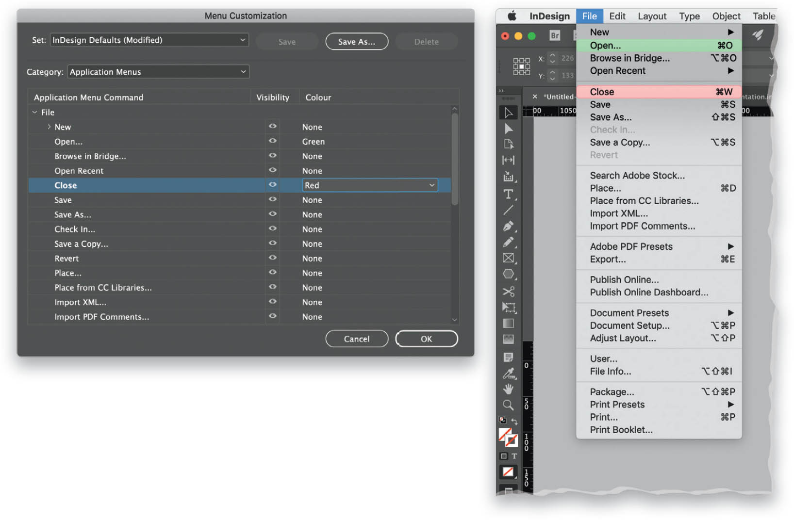Select the Rectangle Frame tool
The image size is (794, 520).
pos(508,258)
